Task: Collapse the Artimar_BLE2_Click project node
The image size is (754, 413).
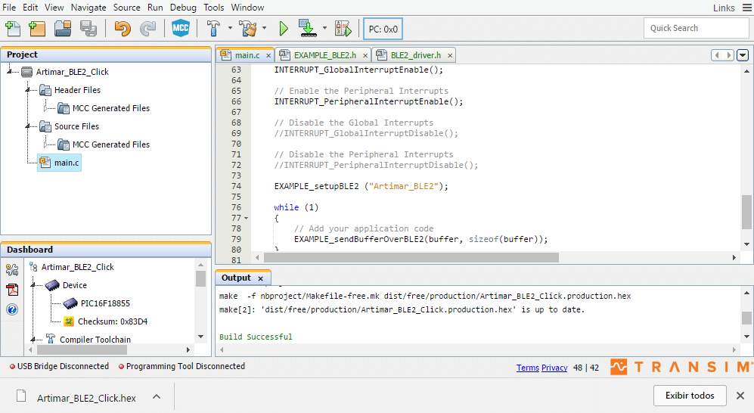Action: pos(9,72)
